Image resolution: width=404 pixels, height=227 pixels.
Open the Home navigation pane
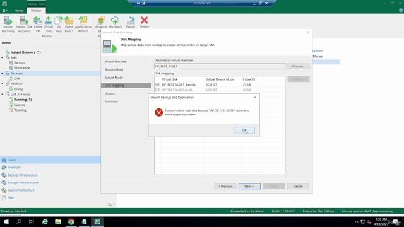50,160
